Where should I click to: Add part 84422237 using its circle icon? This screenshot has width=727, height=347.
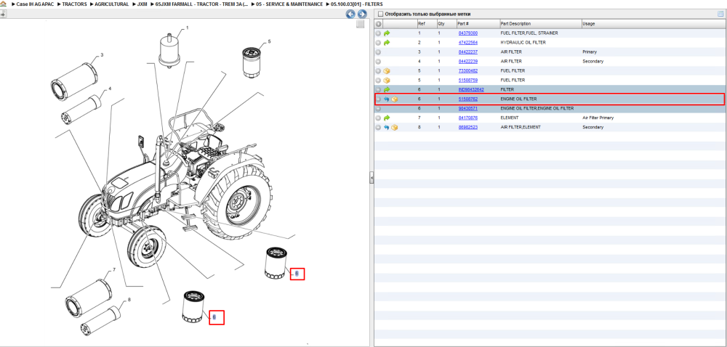[378, 52]
